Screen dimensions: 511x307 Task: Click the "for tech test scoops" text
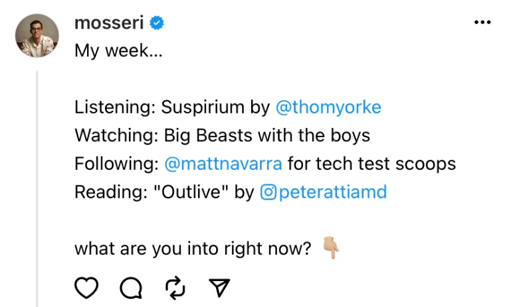[x=371, y=164]
